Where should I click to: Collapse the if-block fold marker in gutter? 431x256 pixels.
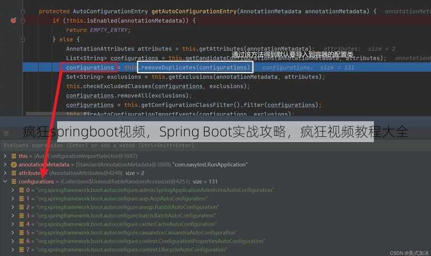pos(23,20)
